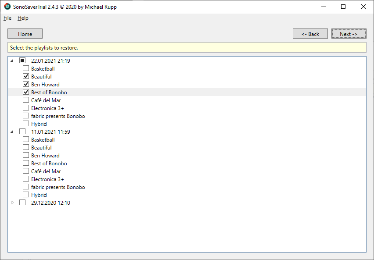Check Basketball under the 11.01.2021 backup

click(x=25, y=139)
